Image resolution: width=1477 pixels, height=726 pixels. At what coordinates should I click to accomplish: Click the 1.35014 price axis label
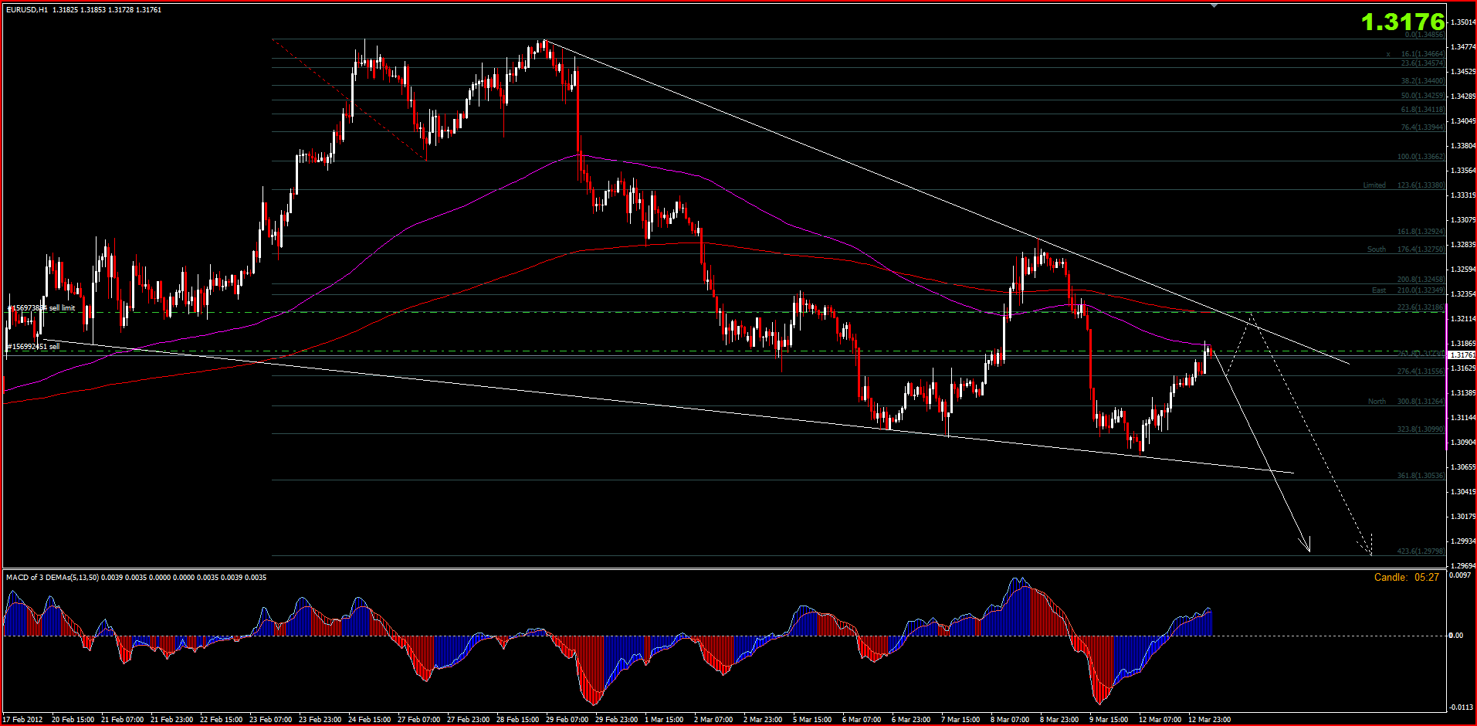1464,22
